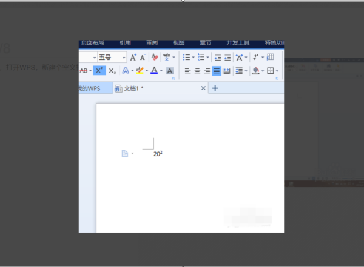This screenshot has width=364, height=267.
Task: Apply the blue font color
Action: (x=154, y=70)
